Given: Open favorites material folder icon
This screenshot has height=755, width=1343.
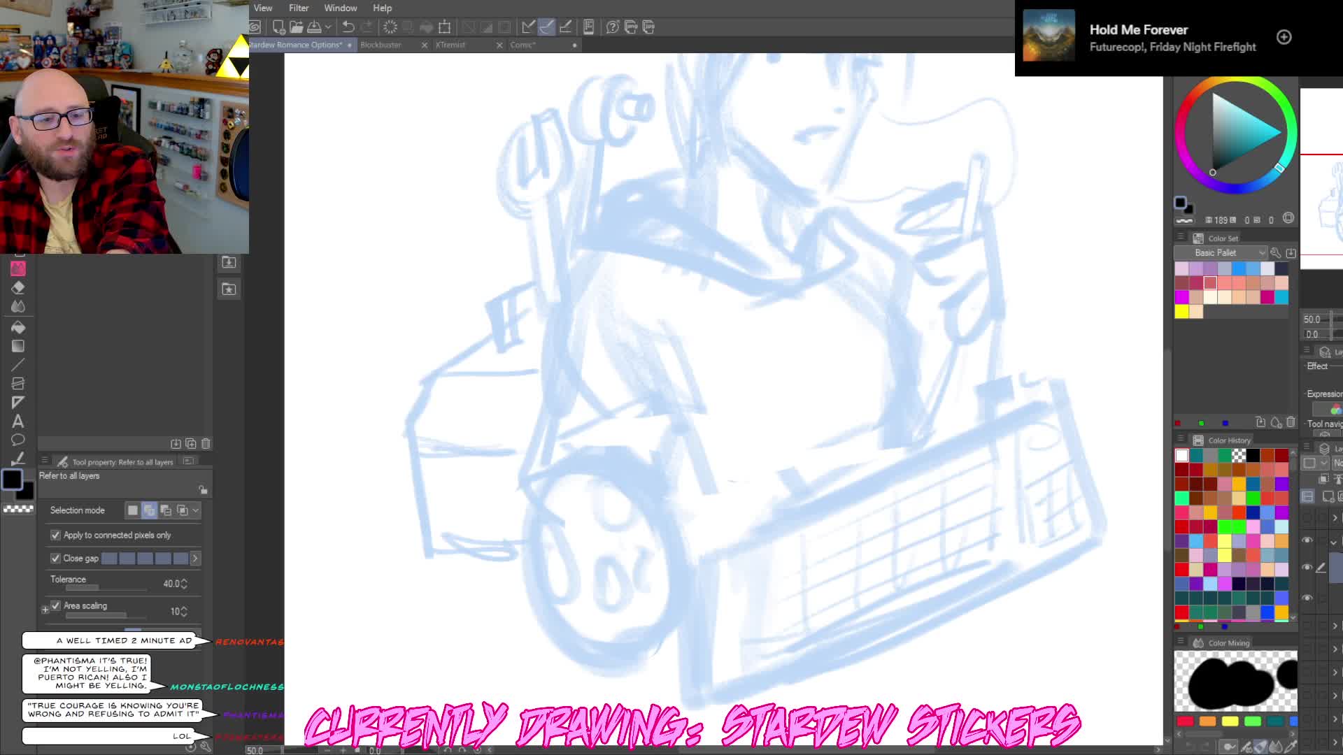Looking at the screenshot, I should [229, 289].
